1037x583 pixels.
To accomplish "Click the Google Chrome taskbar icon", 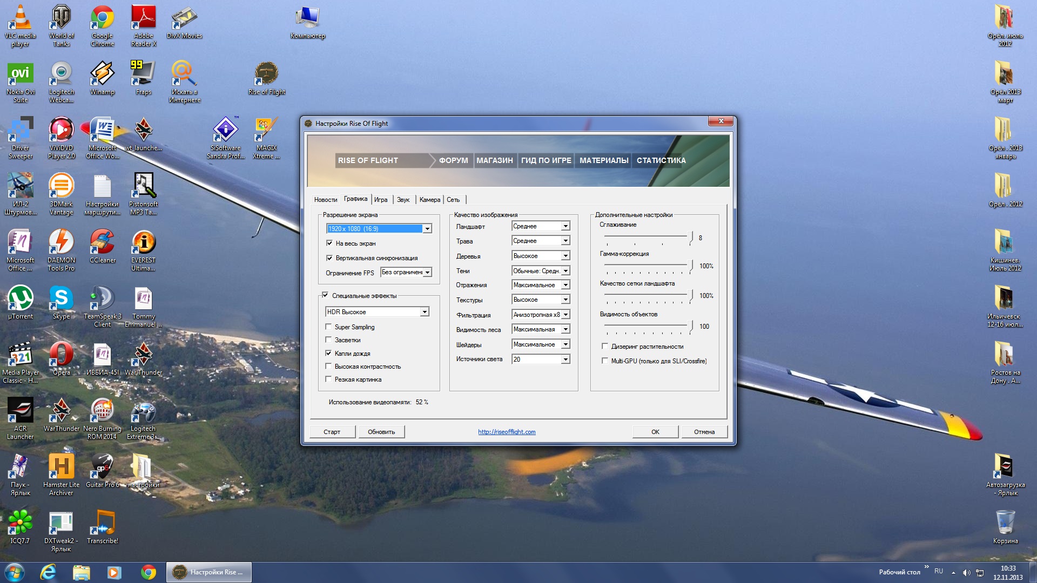I will click(x=148, y=572).
